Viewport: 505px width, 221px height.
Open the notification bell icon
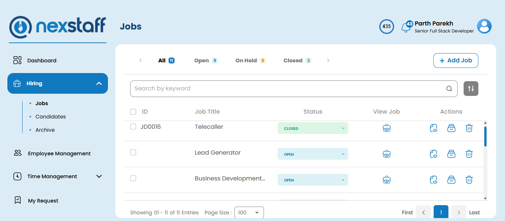[x=406, y=28]
